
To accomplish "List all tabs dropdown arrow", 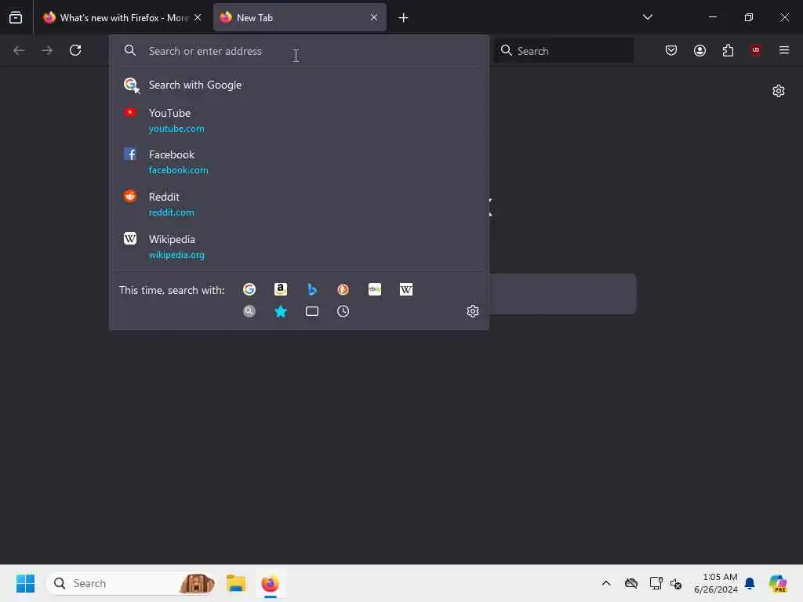I will [647, 17].
